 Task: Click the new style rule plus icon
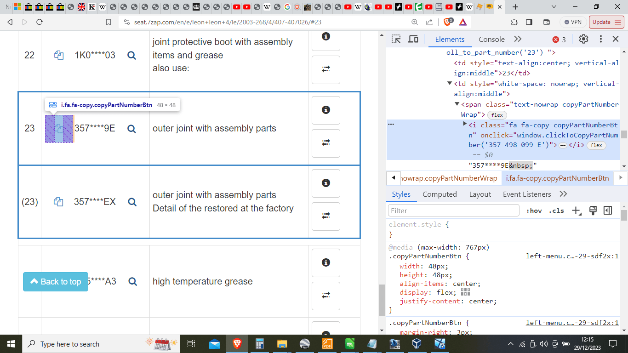pyautogui.click(x=576, y=211)
